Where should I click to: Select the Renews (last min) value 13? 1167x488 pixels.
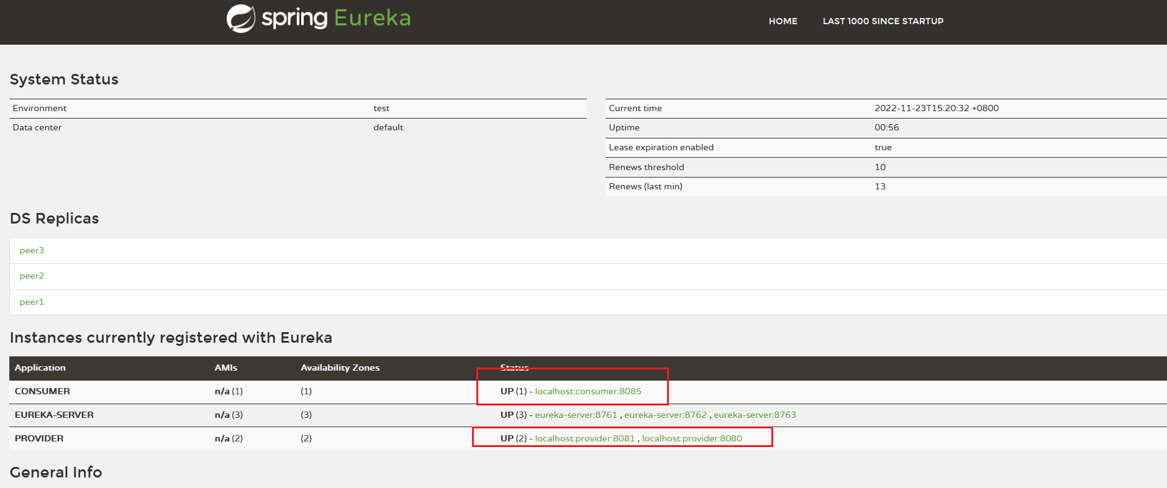tap(880, 186)
